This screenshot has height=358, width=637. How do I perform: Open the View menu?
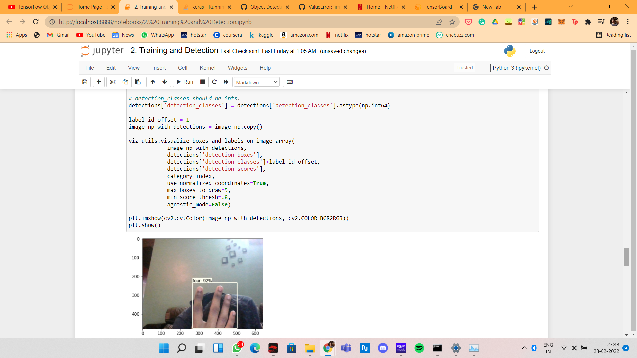click(134, 68)
